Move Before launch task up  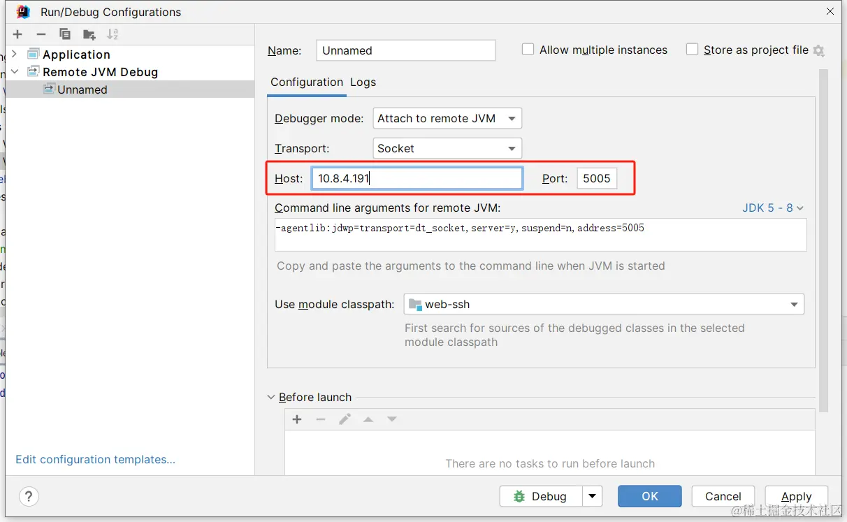click(368, 419)
